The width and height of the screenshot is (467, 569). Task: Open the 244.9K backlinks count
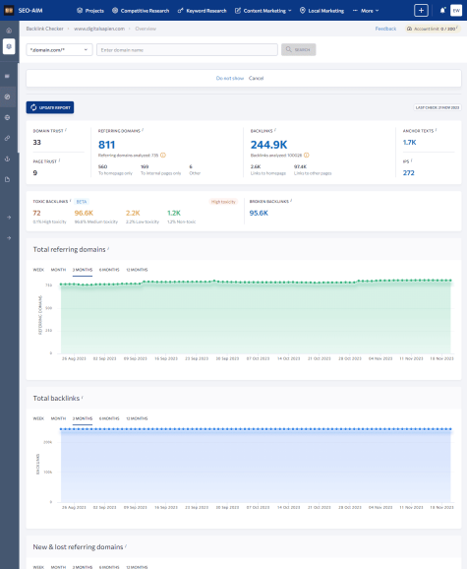[268, 145]
